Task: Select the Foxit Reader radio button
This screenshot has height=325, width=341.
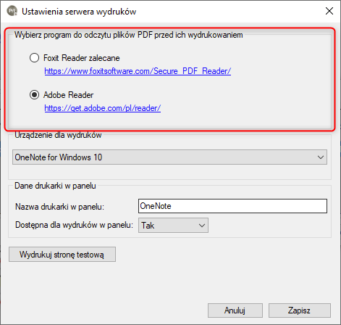Action: 34,58
